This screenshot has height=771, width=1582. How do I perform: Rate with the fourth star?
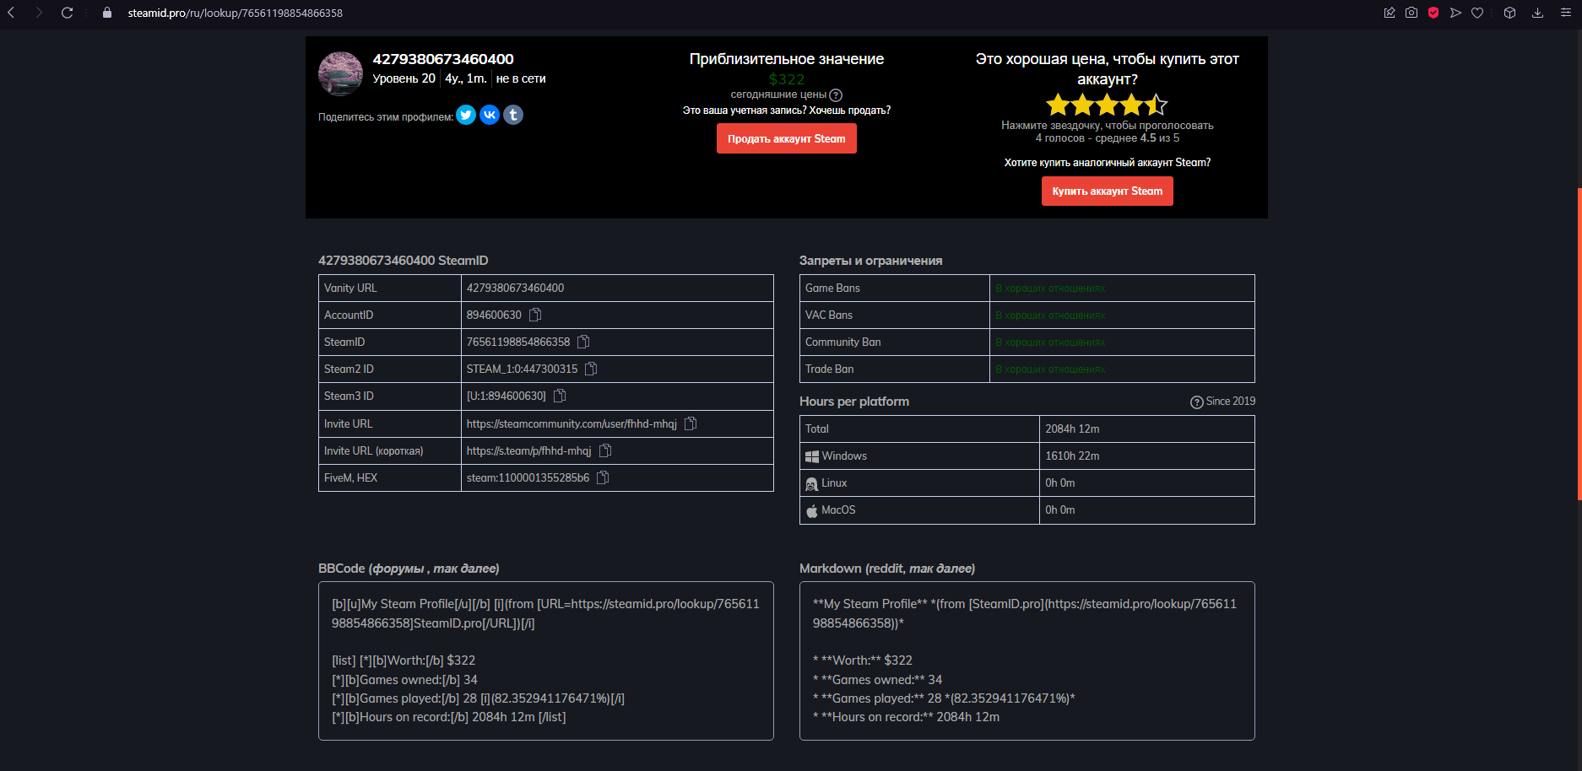point(1131,105)
